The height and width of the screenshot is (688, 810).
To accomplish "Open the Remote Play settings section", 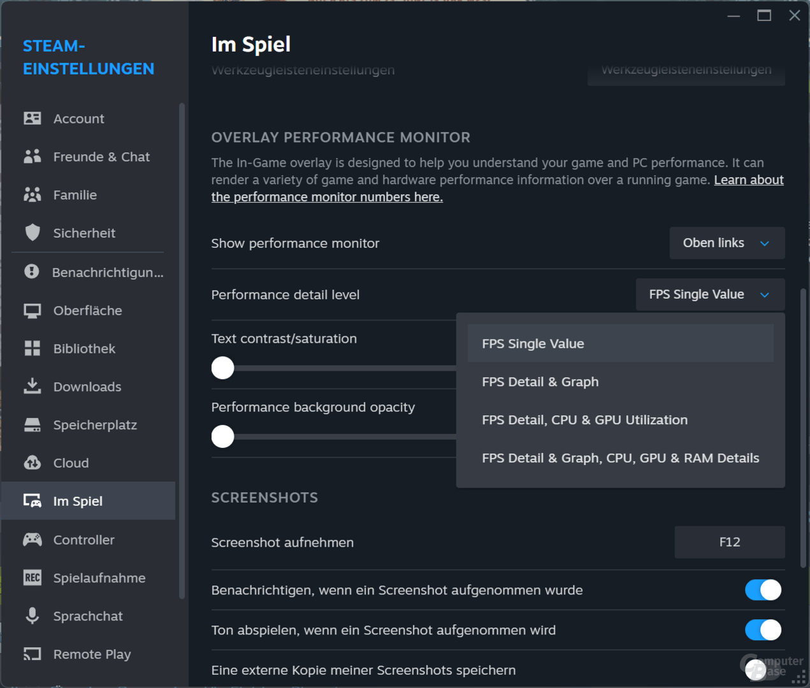I will 88,654.
